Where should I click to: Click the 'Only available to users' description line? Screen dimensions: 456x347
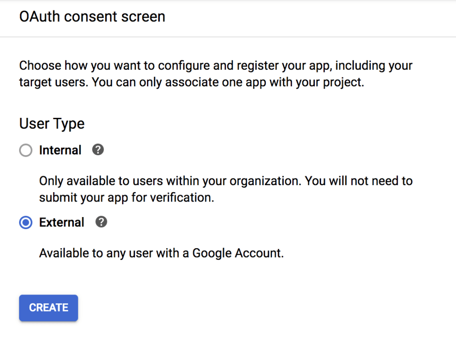225,181
